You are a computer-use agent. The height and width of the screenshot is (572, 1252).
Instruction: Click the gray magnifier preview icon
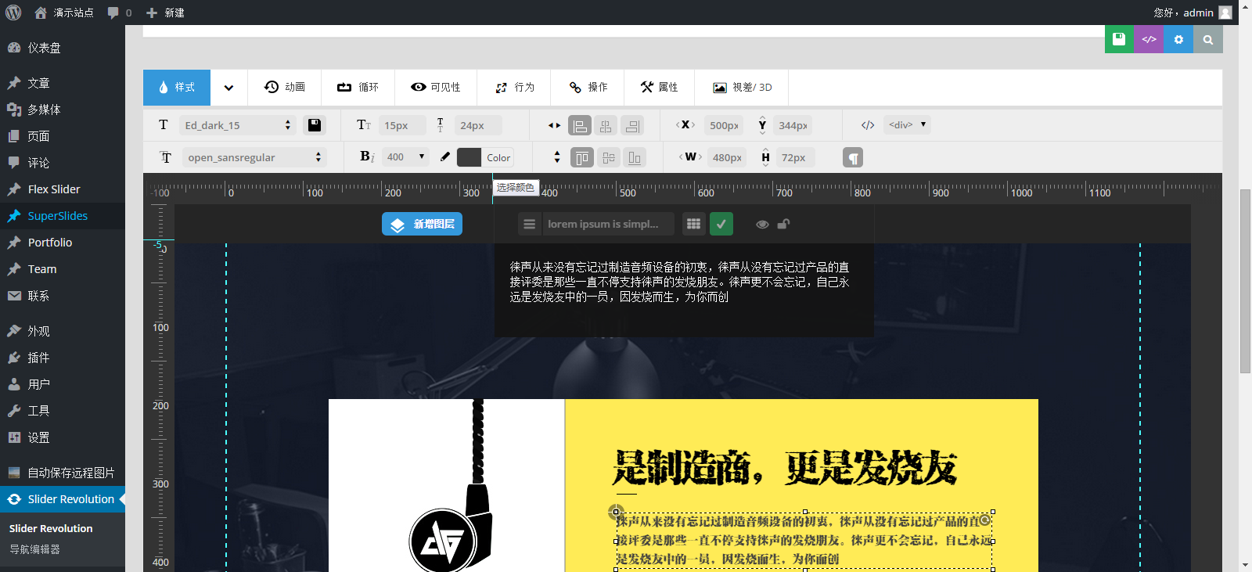pyautogui.click(x=1208, y=39)
